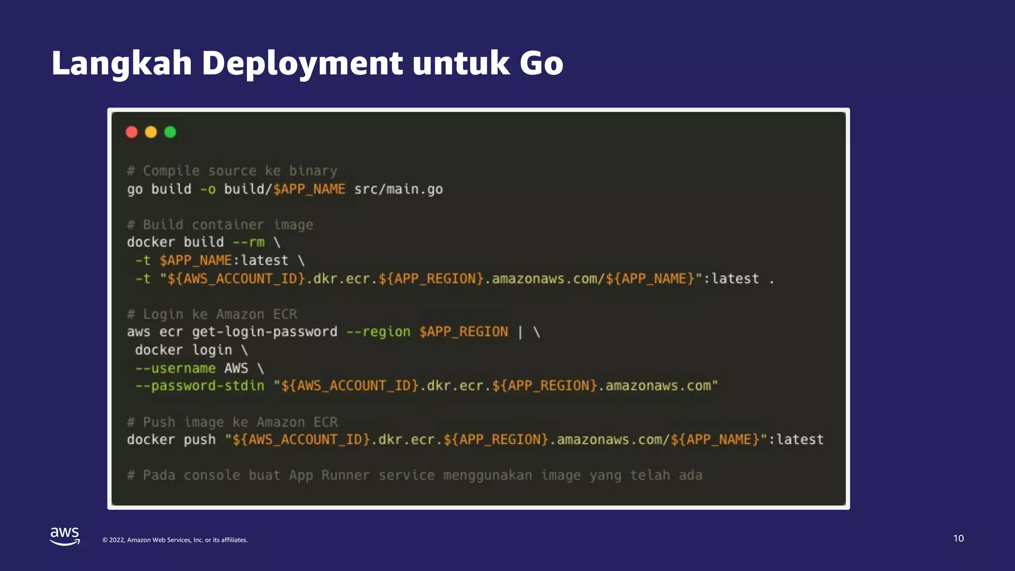
Task: Click the 'docker push' command line
Action: 475,440
